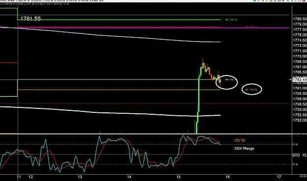Click the date label 16 on time axis
Image resolution: width=307 pixels, height=181 pixels.
227,177
